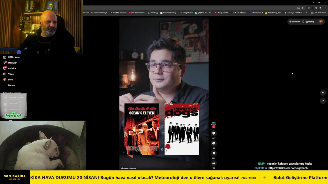Screen dimensions: 328x184
Task: Click install app icon in address bar
Action: 298,8
